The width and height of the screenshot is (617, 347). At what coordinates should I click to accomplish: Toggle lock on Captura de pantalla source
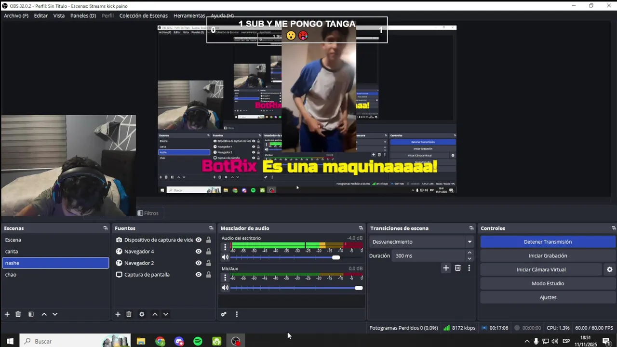209,275
